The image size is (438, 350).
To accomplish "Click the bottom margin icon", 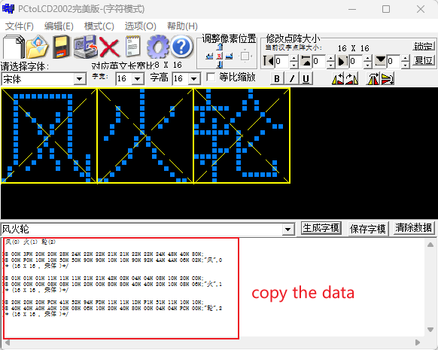I will coord(380,61).
